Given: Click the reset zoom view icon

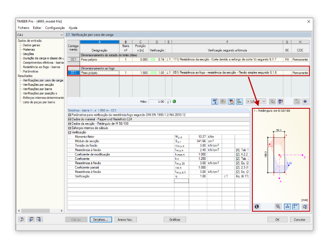Looking at the screenshot, I should tap(305, 207).
